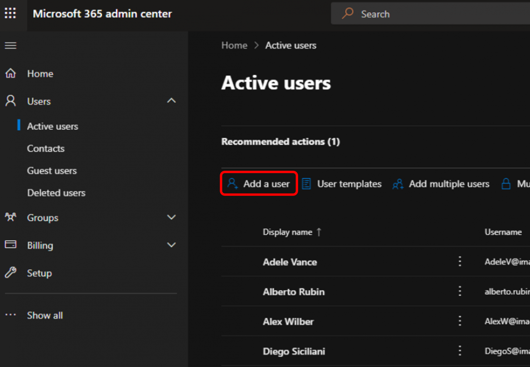Expand the Groups section chevron
This screenshot has height=367, width=530.
pos(171,217)
